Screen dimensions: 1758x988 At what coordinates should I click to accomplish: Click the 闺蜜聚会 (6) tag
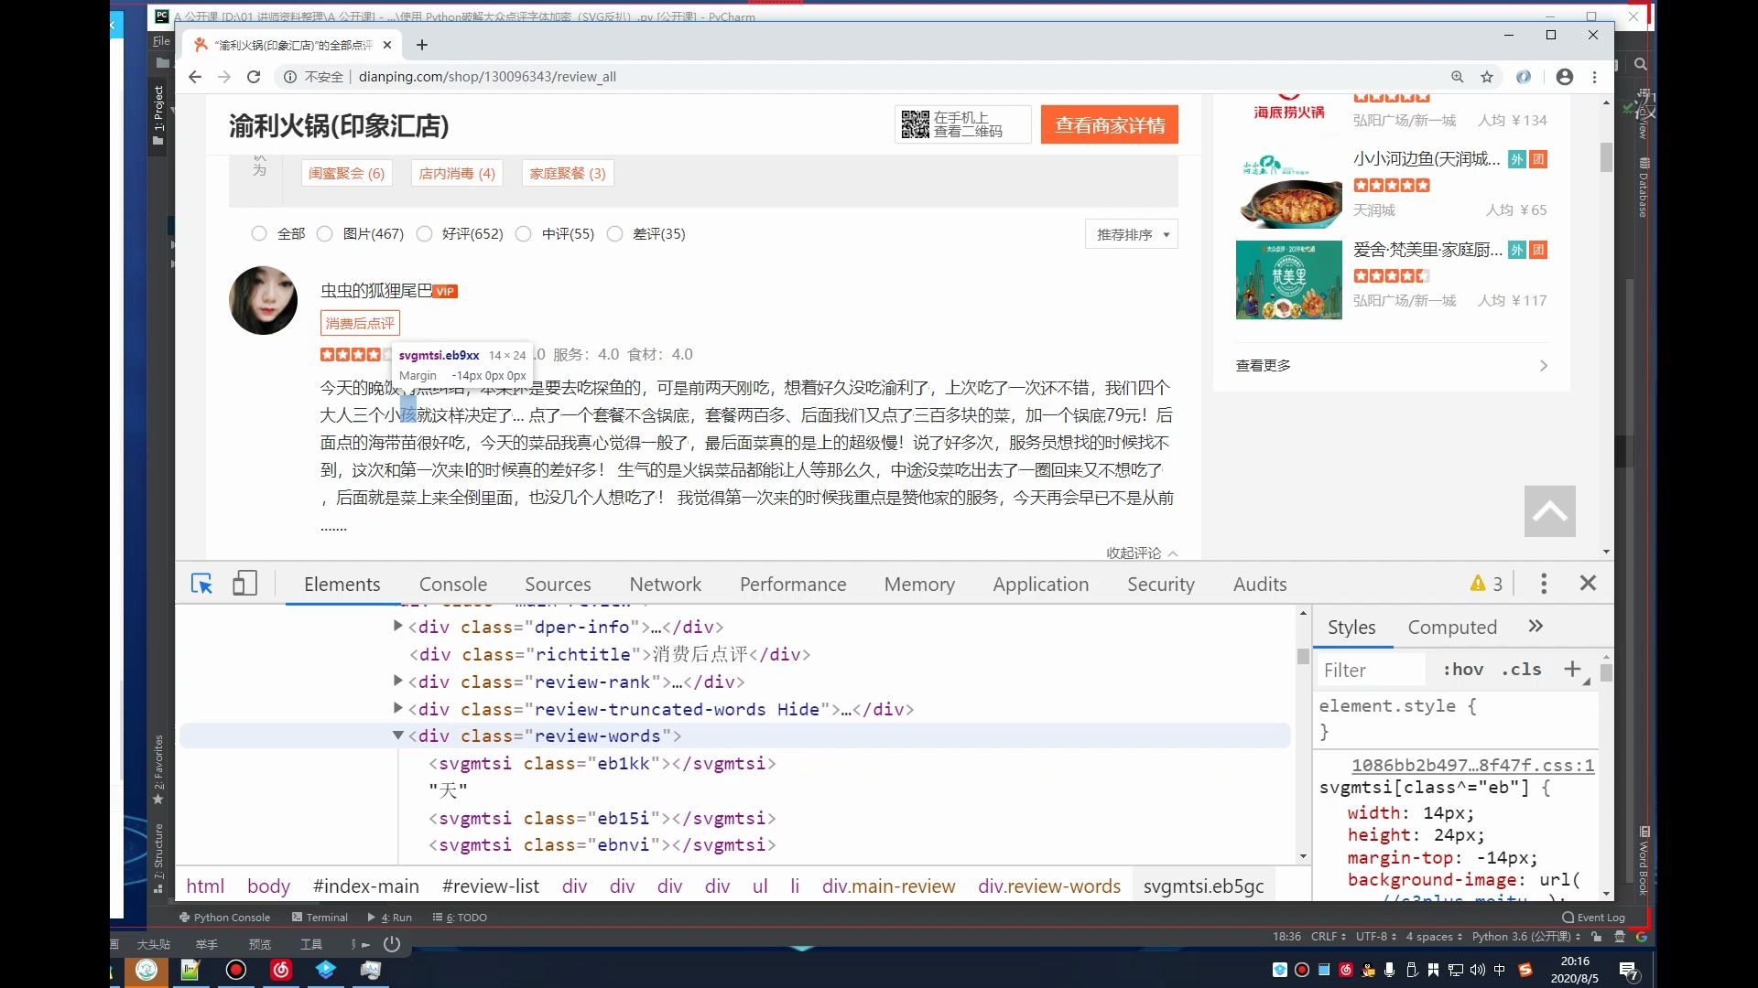(346, 173)
